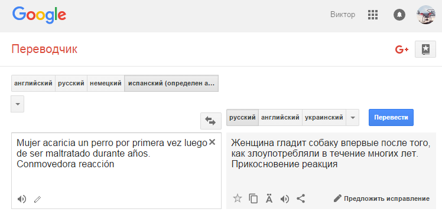
Task: Choose русский as target language
Action: [242, 117]
